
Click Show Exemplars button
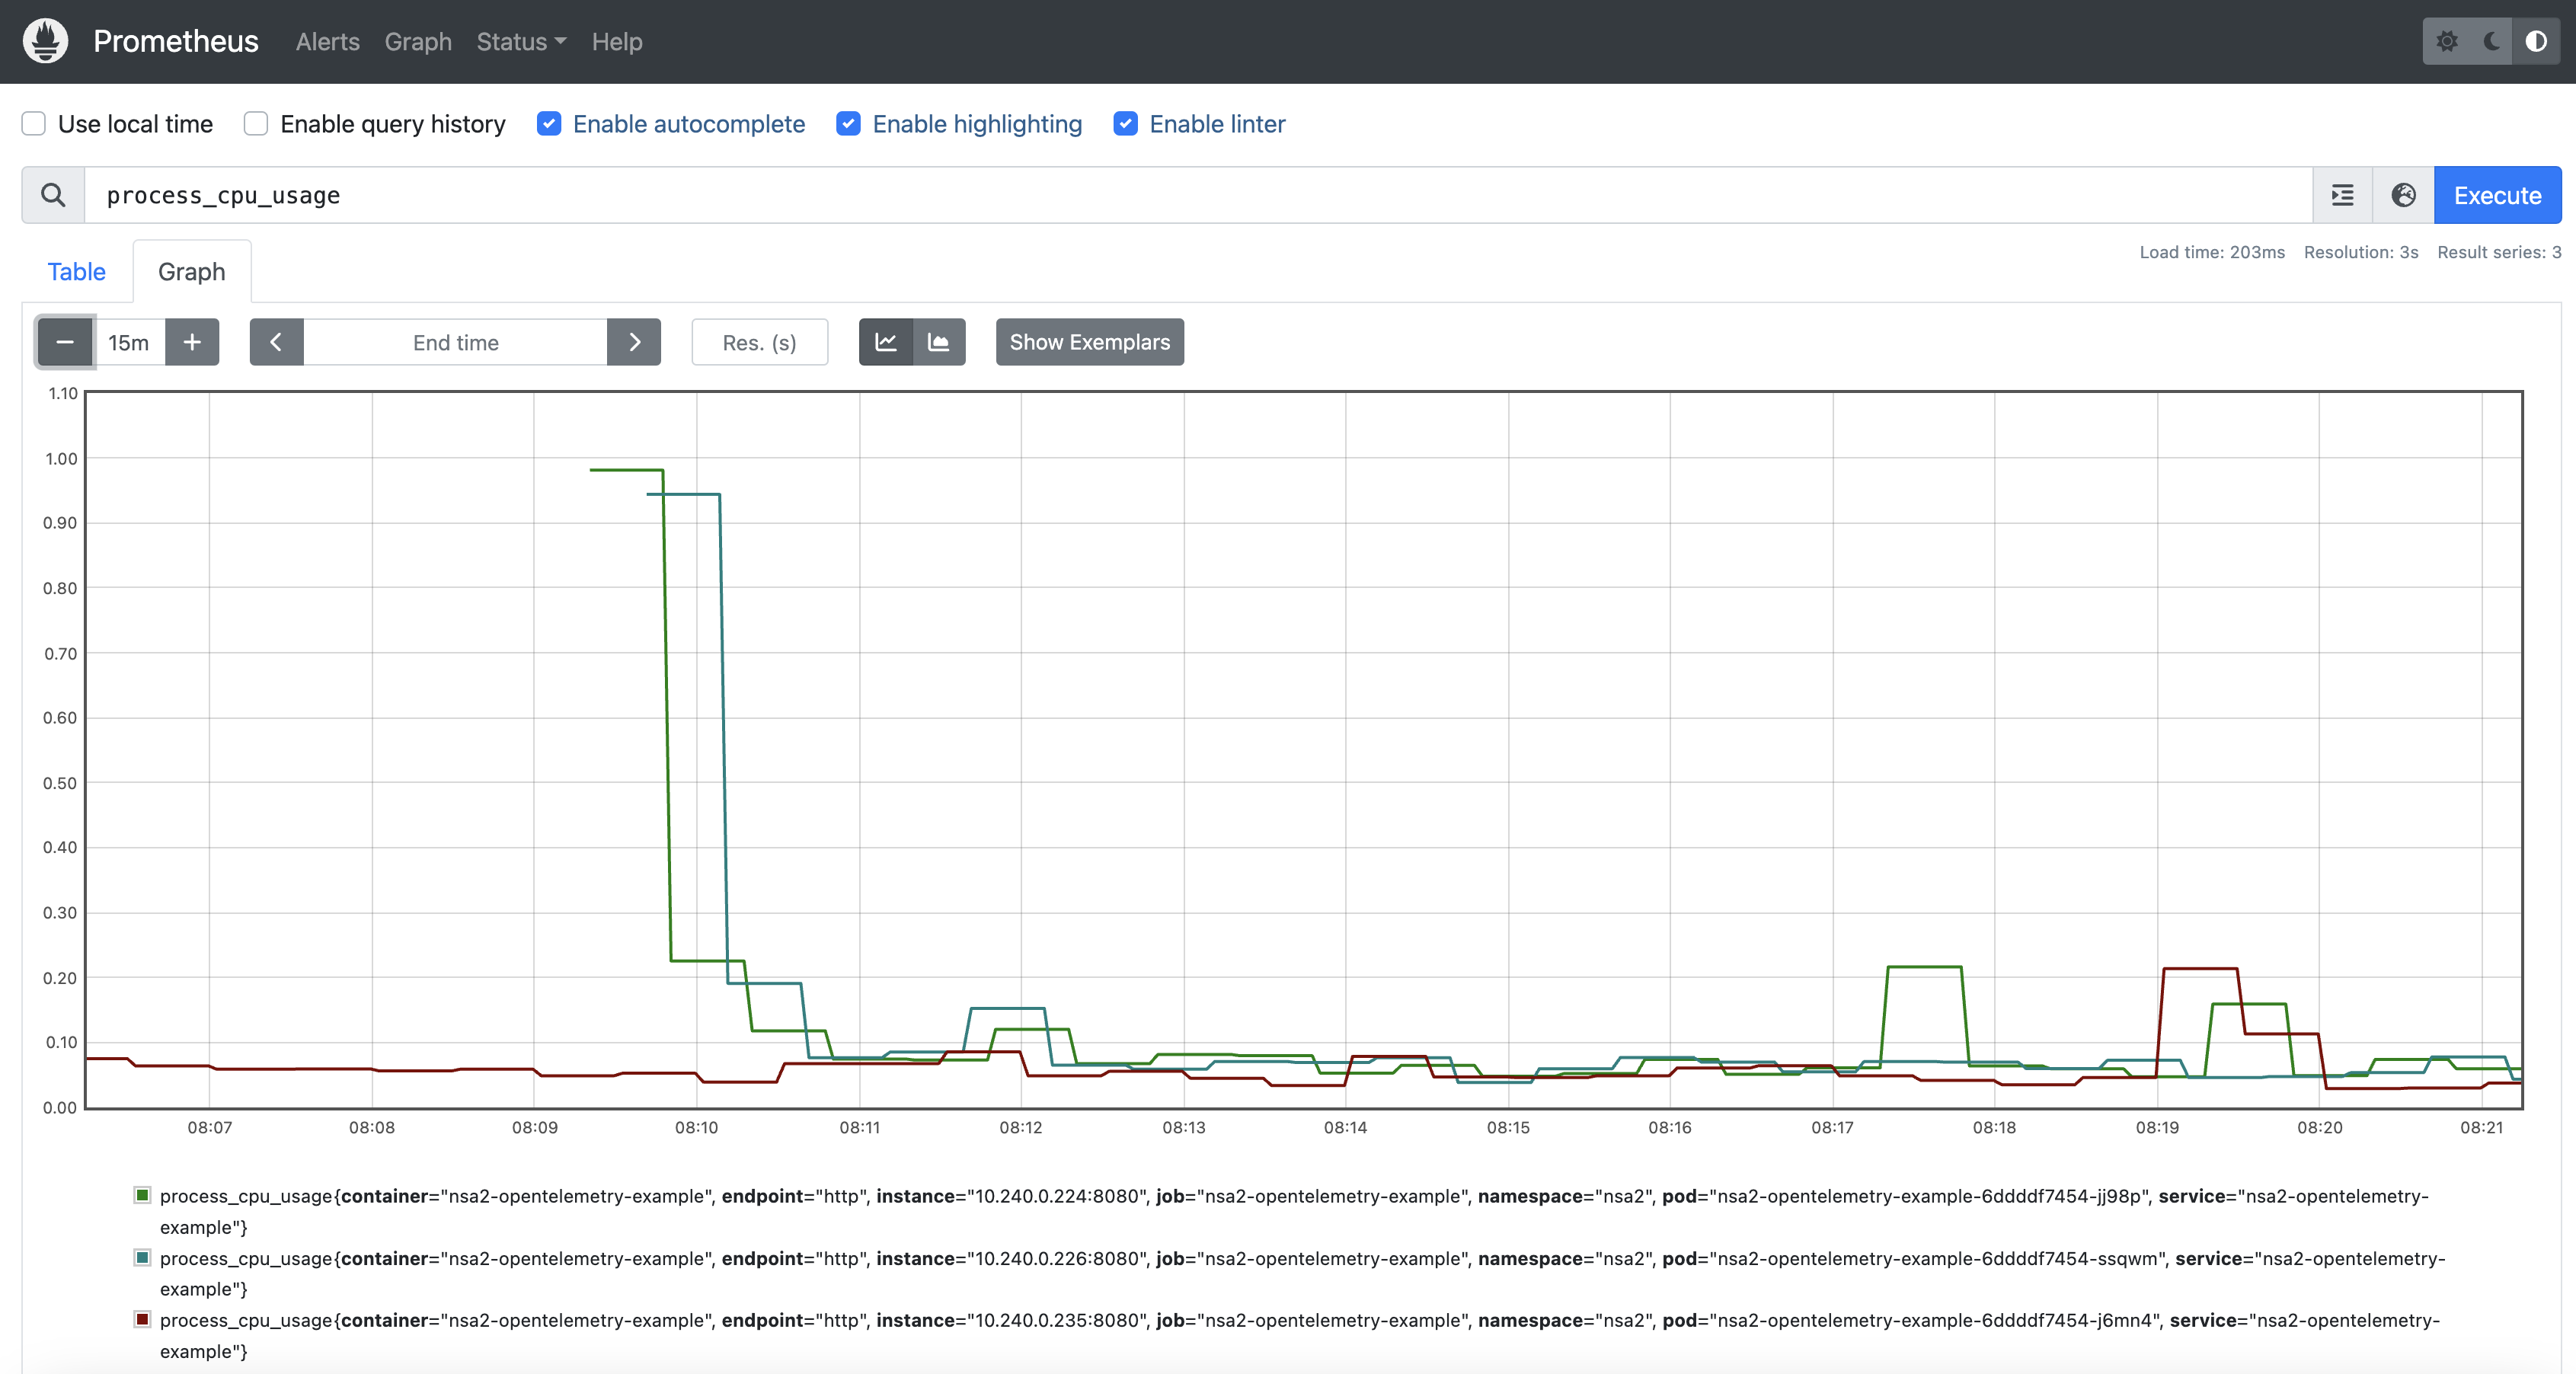[1089, 342]
